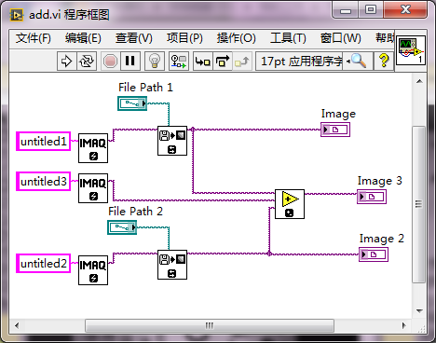Click the Run Continuously button
This screenshot has height=343, width=436.
tap(87, 61)
